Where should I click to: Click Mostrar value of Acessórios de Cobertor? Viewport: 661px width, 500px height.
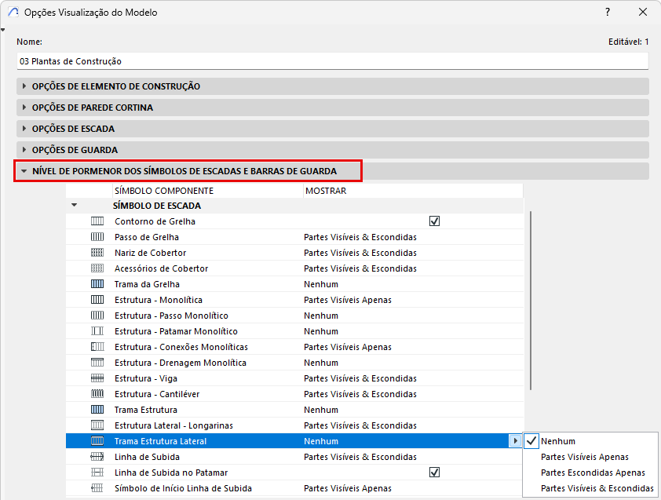coord(360,268)
